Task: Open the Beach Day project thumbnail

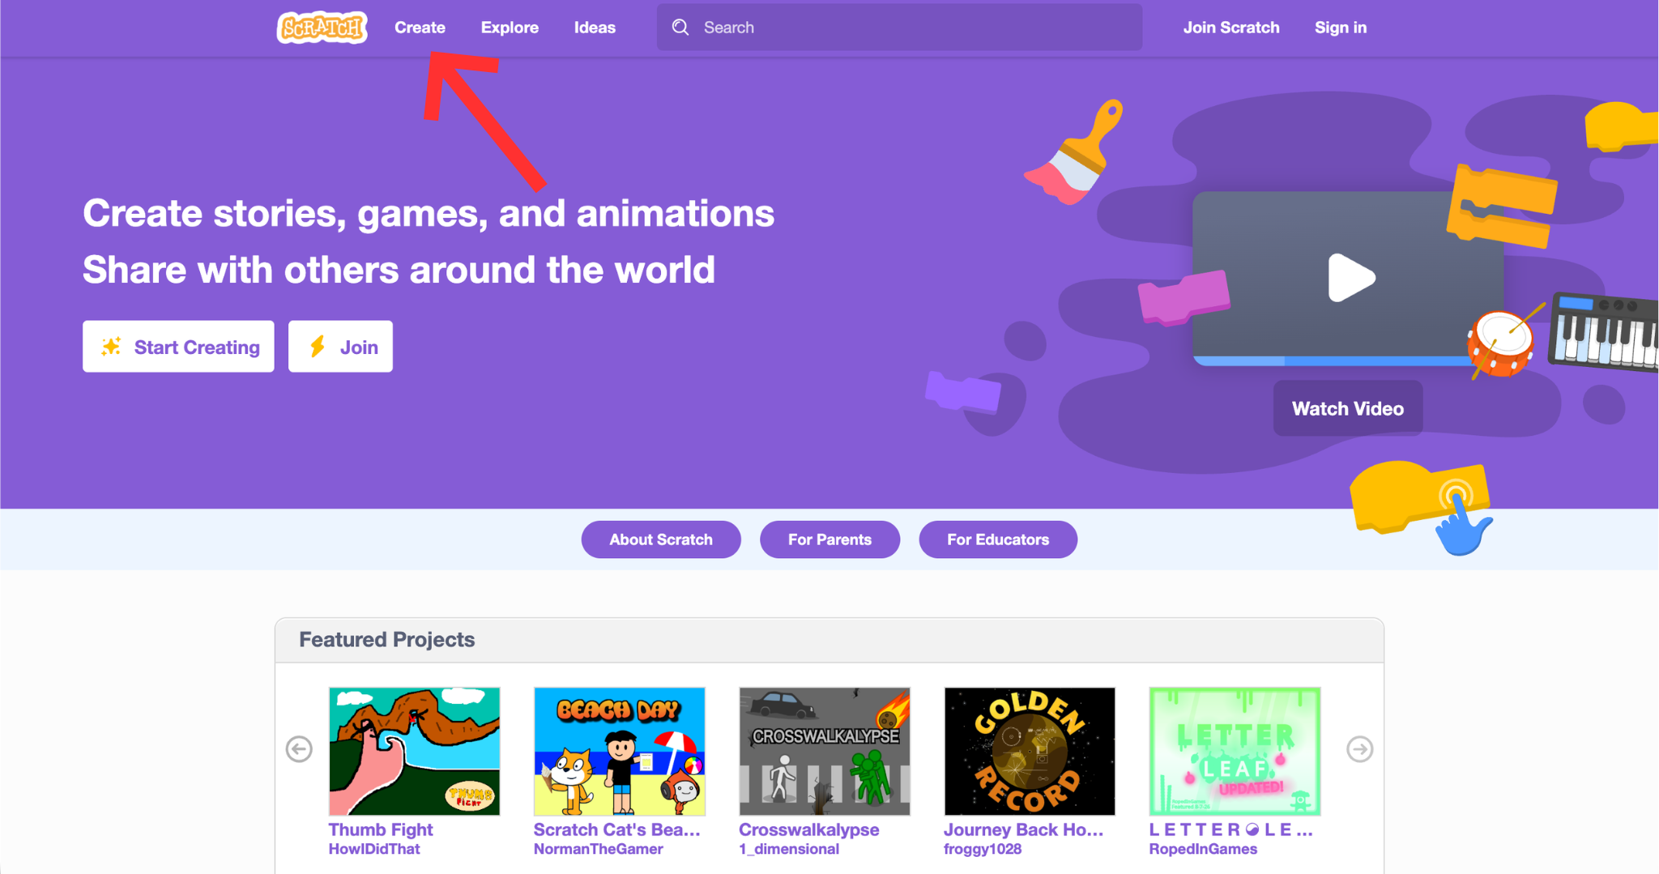Action: tap(619, 751)
